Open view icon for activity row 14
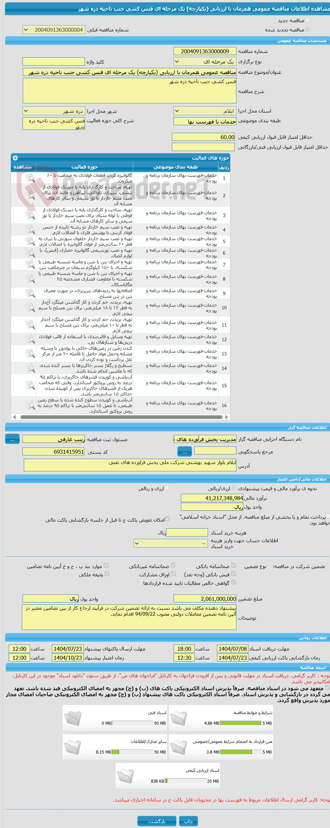The image size is (330, 828). (x=30, y=368)
